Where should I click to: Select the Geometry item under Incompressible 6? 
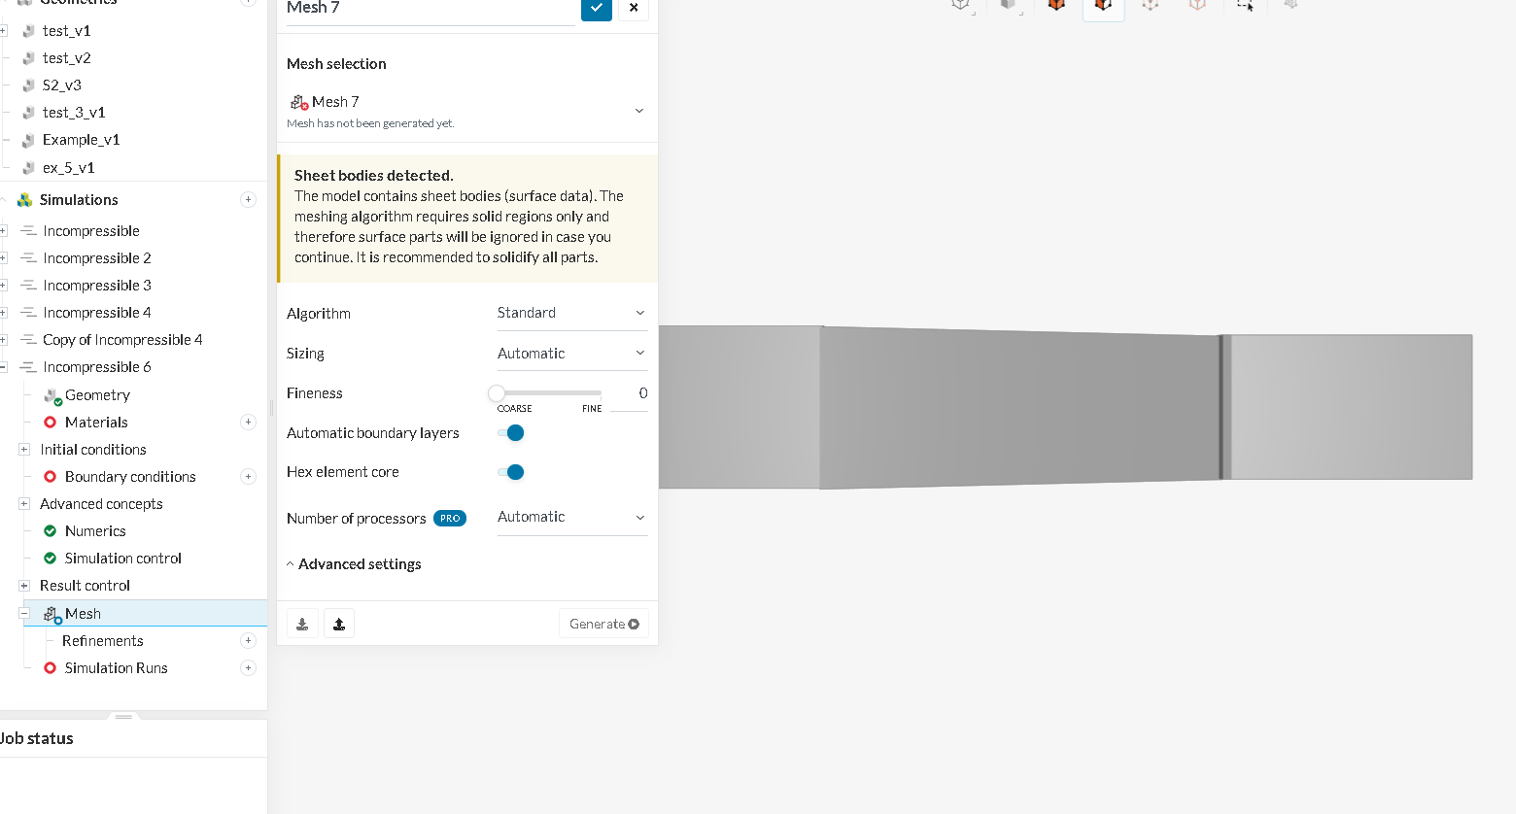[97, 394]
